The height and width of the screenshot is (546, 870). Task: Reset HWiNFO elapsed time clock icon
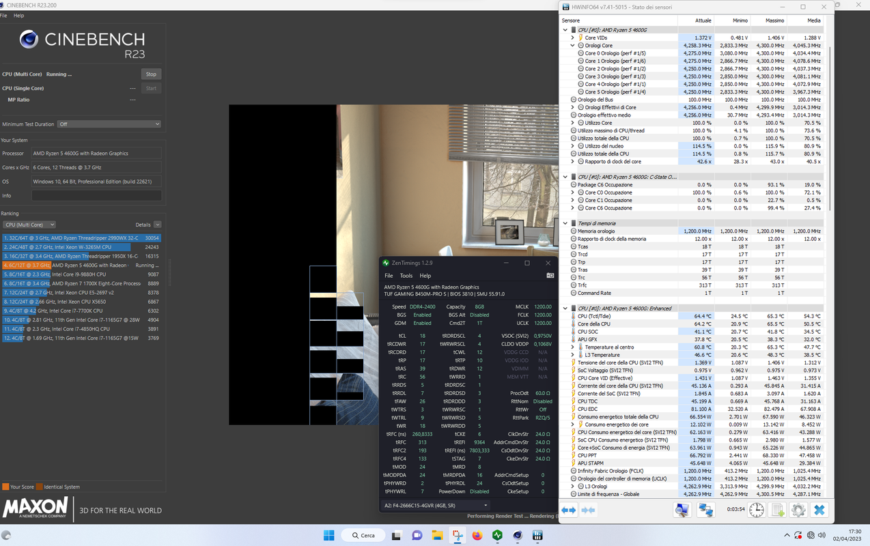pos(757,510)
